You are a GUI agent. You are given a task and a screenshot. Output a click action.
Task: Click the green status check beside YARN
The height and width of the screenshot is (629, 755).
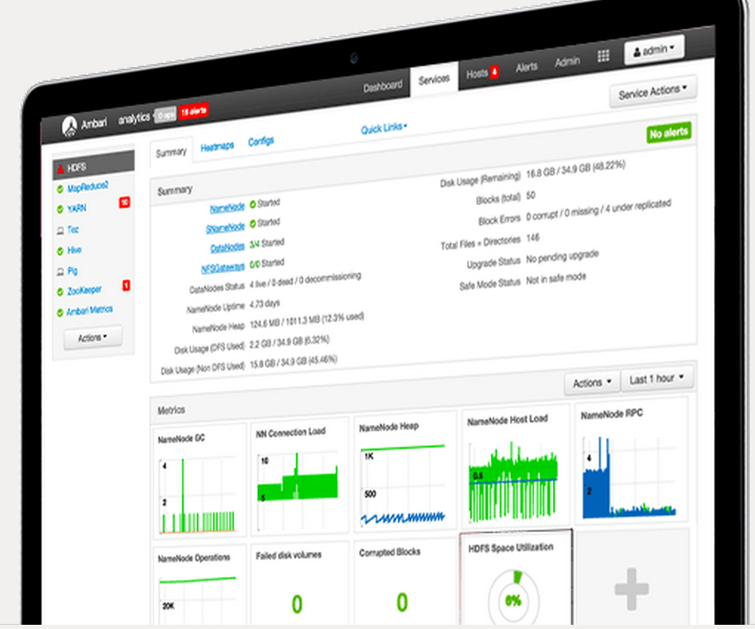(x=60, y=209)
